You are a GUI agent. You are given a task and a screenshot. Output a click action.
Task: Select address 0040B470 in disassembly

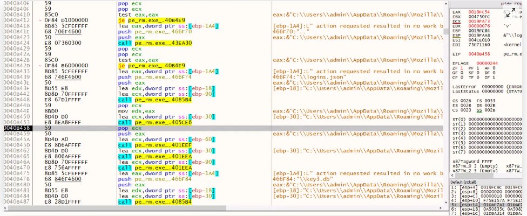(16, 168)
